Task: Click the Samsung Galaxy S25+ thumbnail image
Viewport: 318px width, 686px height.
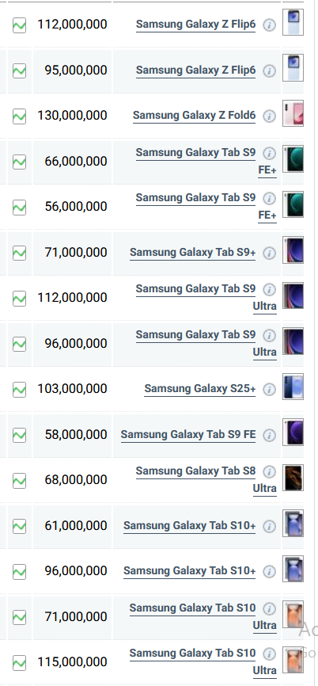Action: coord(293,387)
